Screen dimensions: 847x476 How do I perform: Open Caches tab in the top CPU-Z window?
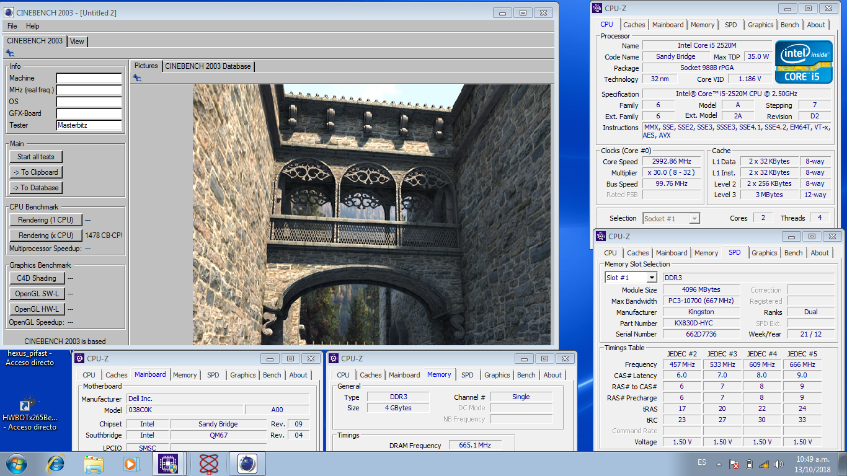click(634, 25)
